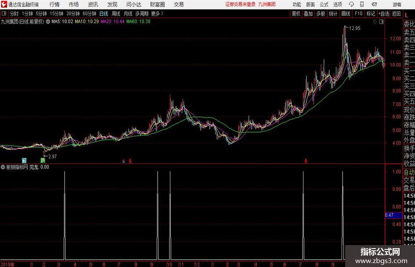The height and width of the screenshot is (267, 415).
Task: Open the 发现 menu
Action: pos(112,4)
